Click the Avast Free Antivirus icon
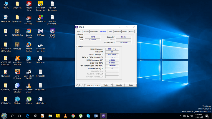This screenshot has height=119, width=212. tap(17, 58)
